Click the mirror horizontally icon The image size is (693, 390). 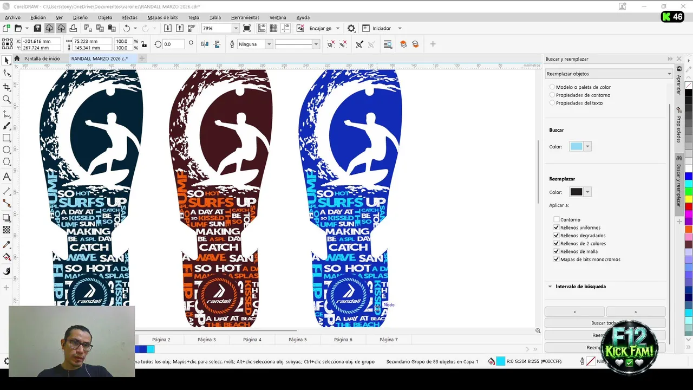pyautogui.click(x=205, y=44)
